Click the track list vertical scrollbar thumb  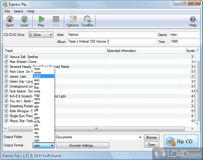coord(197,91)
